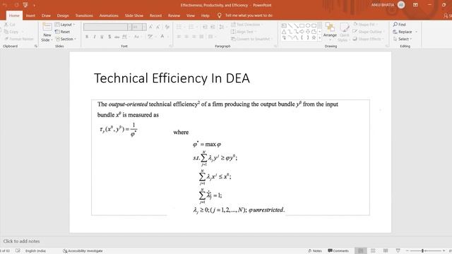The height and width of the screenshot is (254, 452).
Task: Expand the Section dropdown
Action: click(66, 39)
